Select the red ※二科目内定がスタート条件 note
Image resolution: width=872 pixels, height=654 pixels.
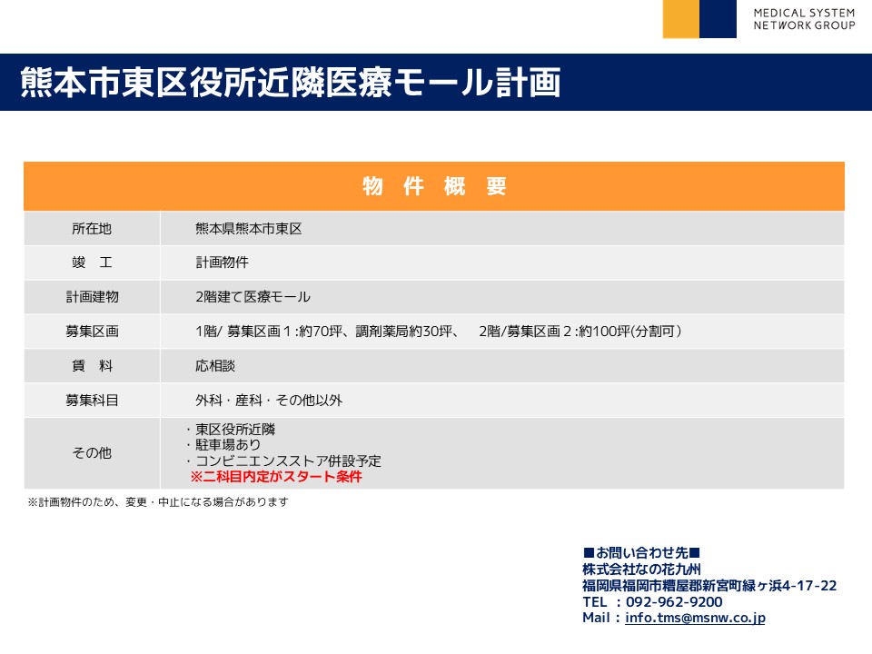tap(275, 477)
